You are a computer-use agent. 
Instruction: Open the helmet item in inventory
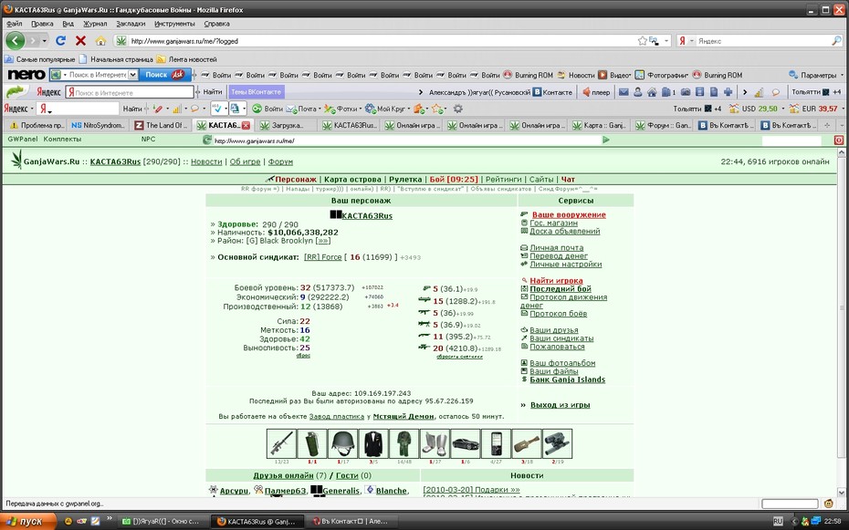(342, 443)
